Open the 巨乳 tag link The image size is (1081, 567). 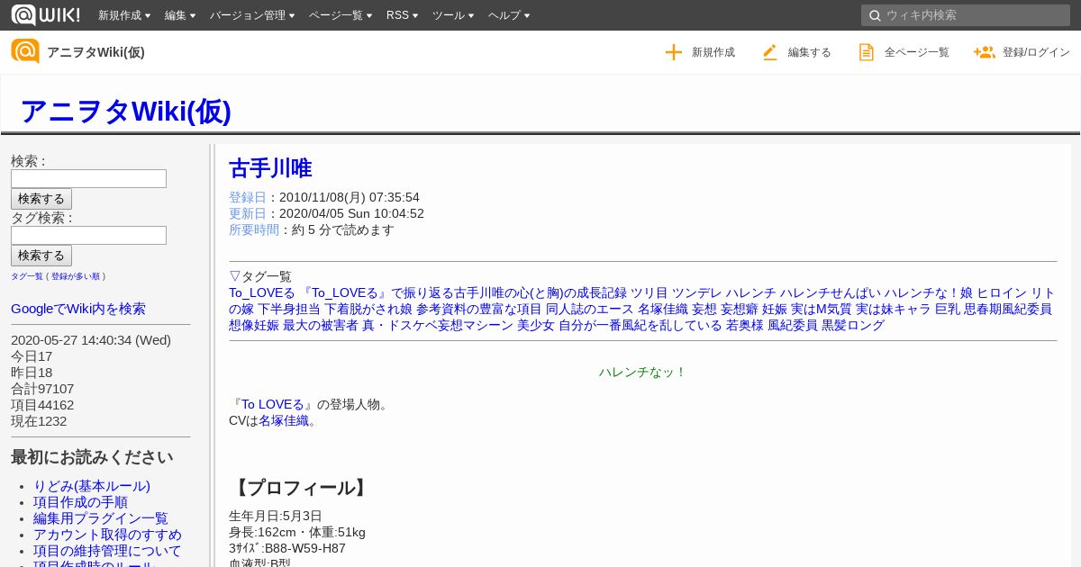948,309
